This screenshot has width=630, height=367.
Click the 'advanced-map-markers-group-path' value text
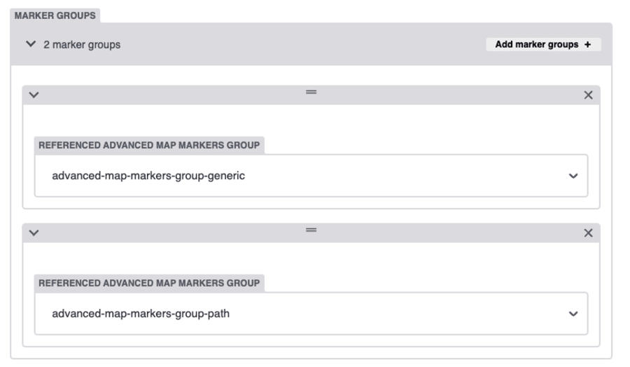[141, 314]
